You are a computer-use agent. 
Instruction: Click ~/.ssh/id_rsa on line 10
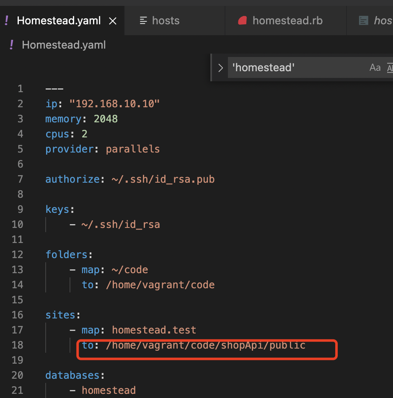click(x=121, y=225)
